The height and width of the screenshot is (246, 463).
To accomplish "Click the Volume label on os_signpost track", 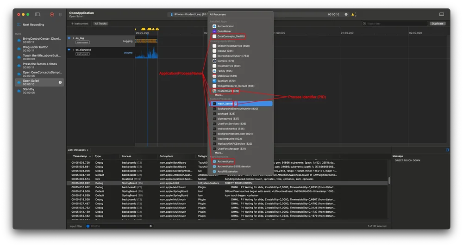I will coord(128,53).
